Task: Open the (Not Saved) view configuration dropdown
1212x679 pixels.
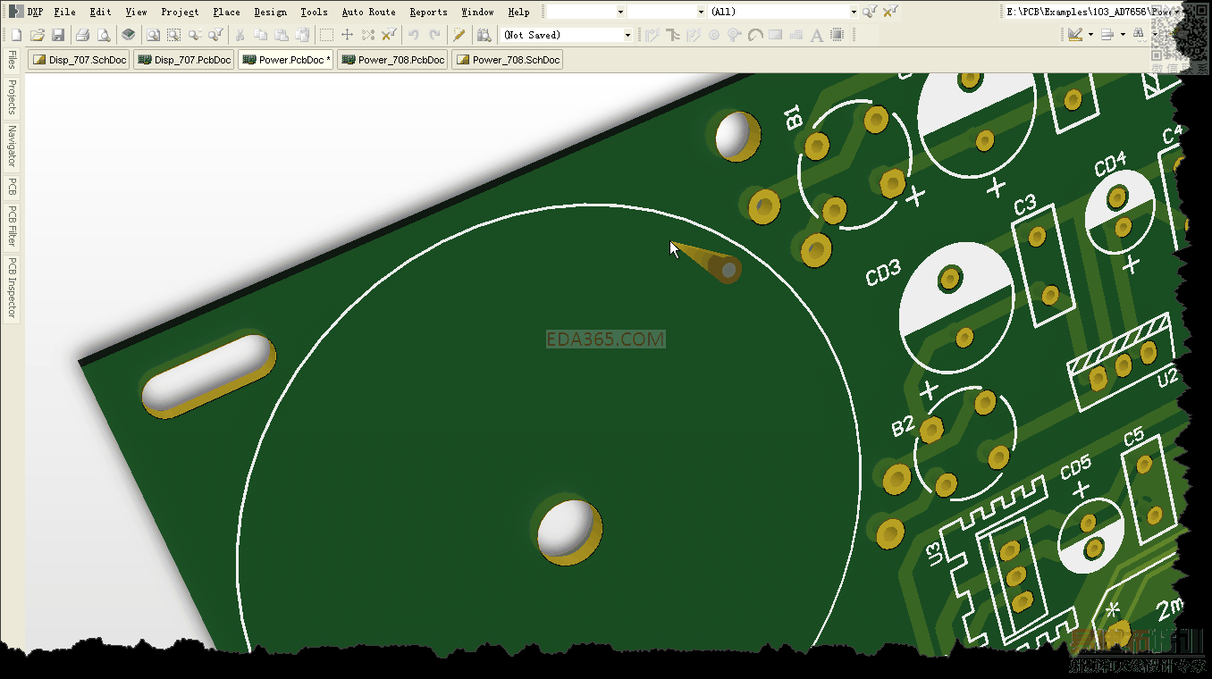Action: pos(627,35)
